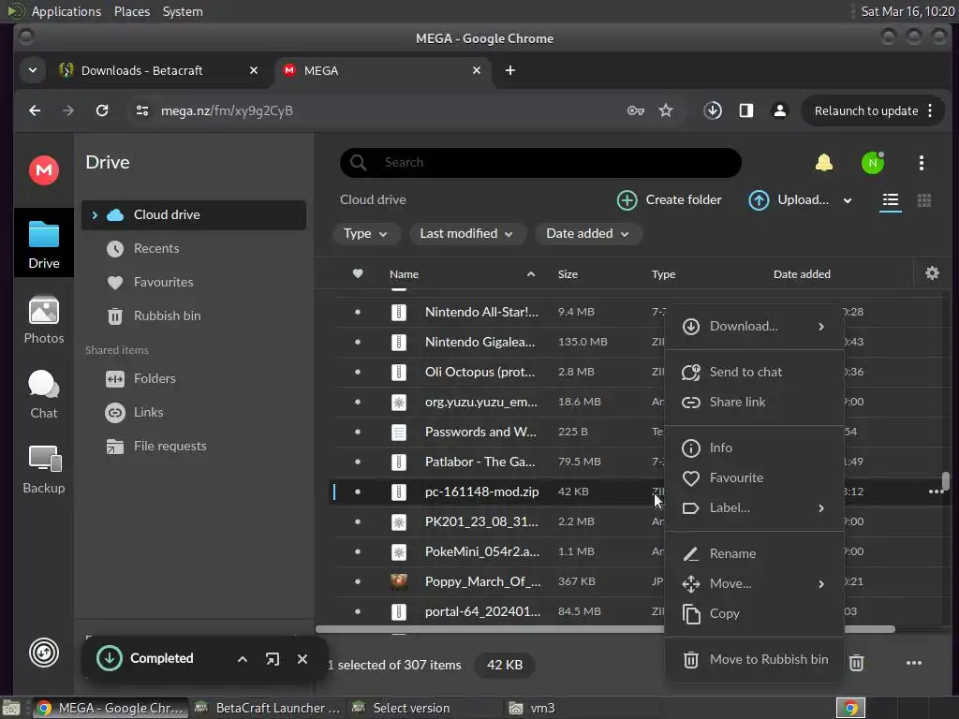Choose Favourite in context menu

tap(754, 477)
